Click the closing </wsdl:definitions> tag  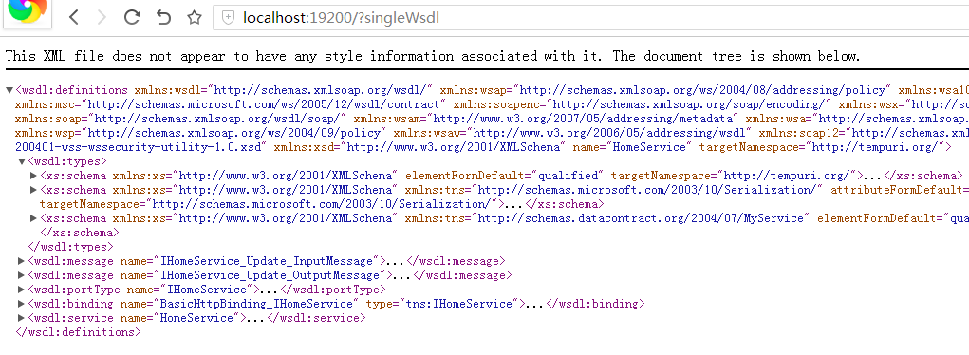point(78,332)
